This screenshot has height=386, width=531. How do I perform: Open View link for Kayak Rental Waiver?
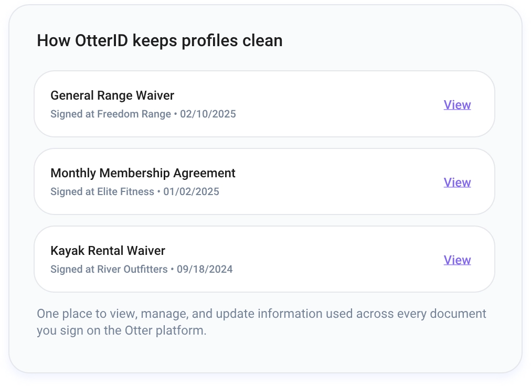click(x=457, y=260)
